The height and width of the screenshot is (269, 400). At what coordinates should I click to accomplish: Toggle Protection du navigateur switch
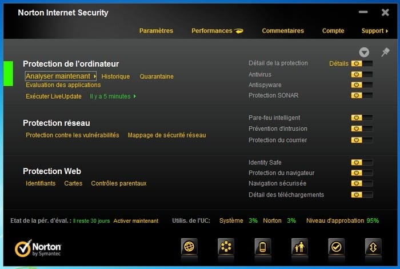point(362,173)
